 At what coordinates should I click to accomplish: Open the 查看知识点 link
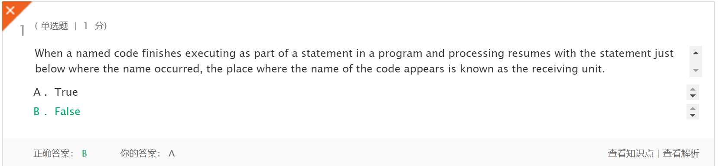631,153
